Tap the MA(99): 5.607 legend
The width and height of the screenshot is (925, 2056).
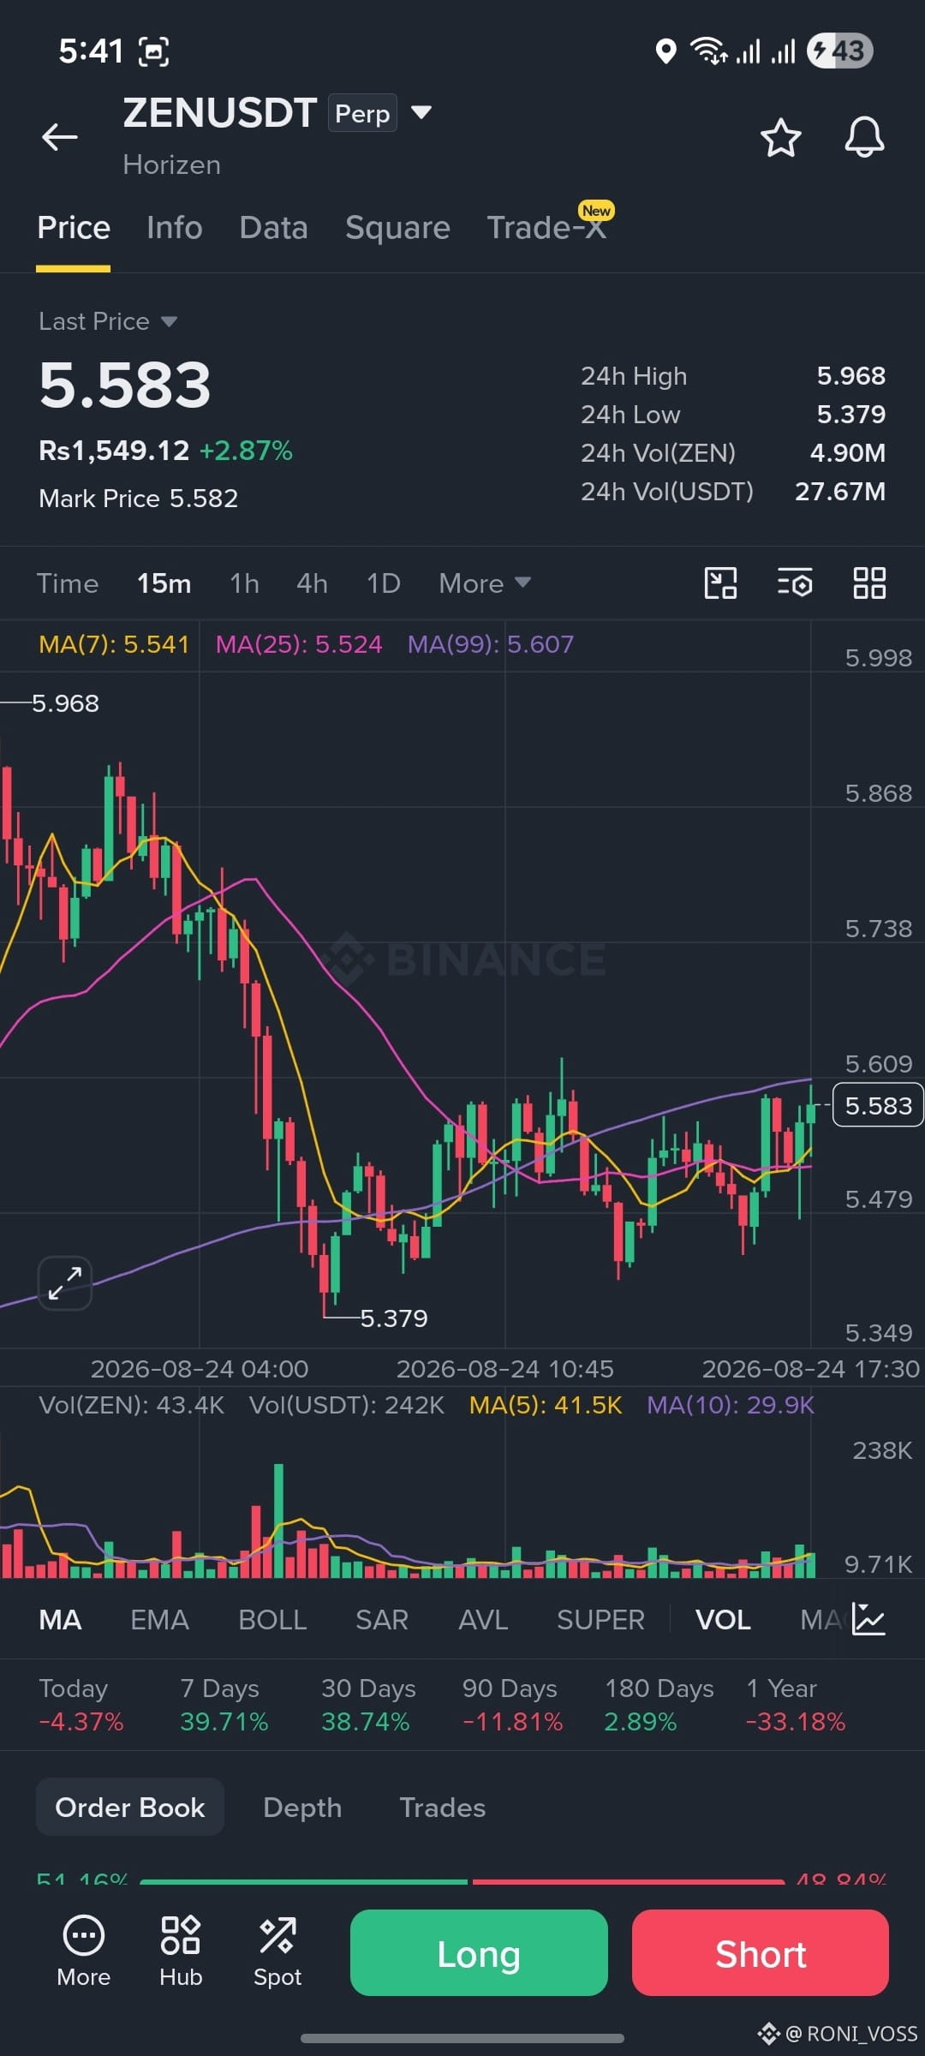click(491, 644)
